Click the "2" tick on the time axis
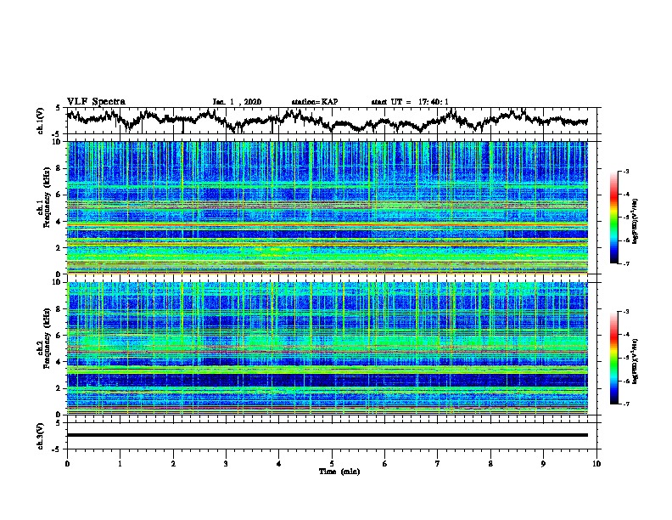Image resolution: width=672 pixels, height=520 pixels. click(173, 464)
